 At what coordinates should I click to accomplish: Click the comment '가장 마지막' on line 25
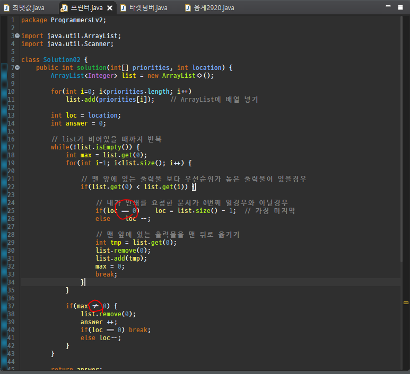click(x=275, y=211)
